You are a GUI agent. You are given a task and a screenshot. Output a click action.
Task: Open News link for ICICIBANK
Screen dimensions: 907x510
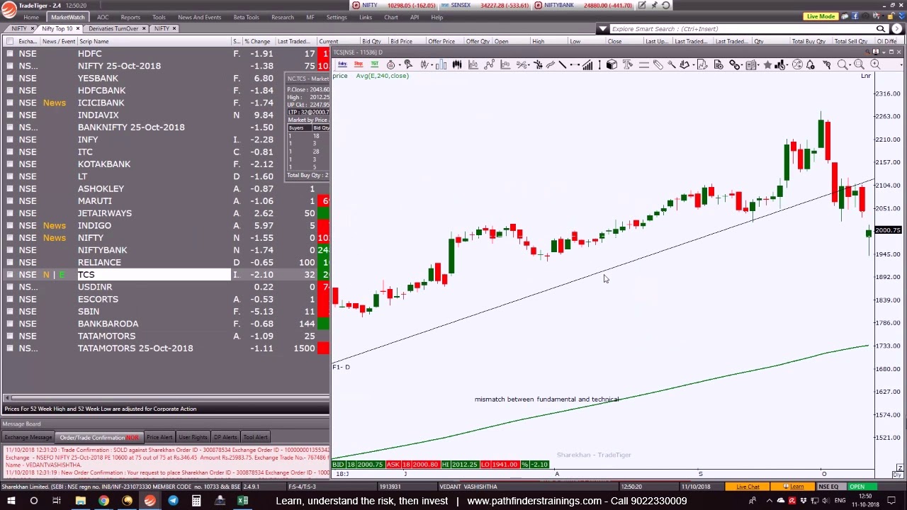[x=54, y=103]
